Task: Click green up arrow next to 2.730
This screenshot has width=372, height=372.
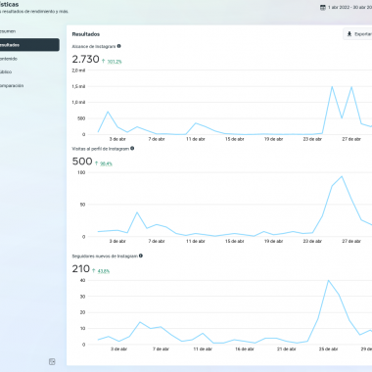Action: pos(103,61)
